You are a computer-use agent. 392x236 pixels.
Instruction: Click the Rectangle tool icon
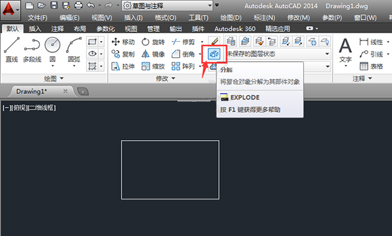[92, 42]
